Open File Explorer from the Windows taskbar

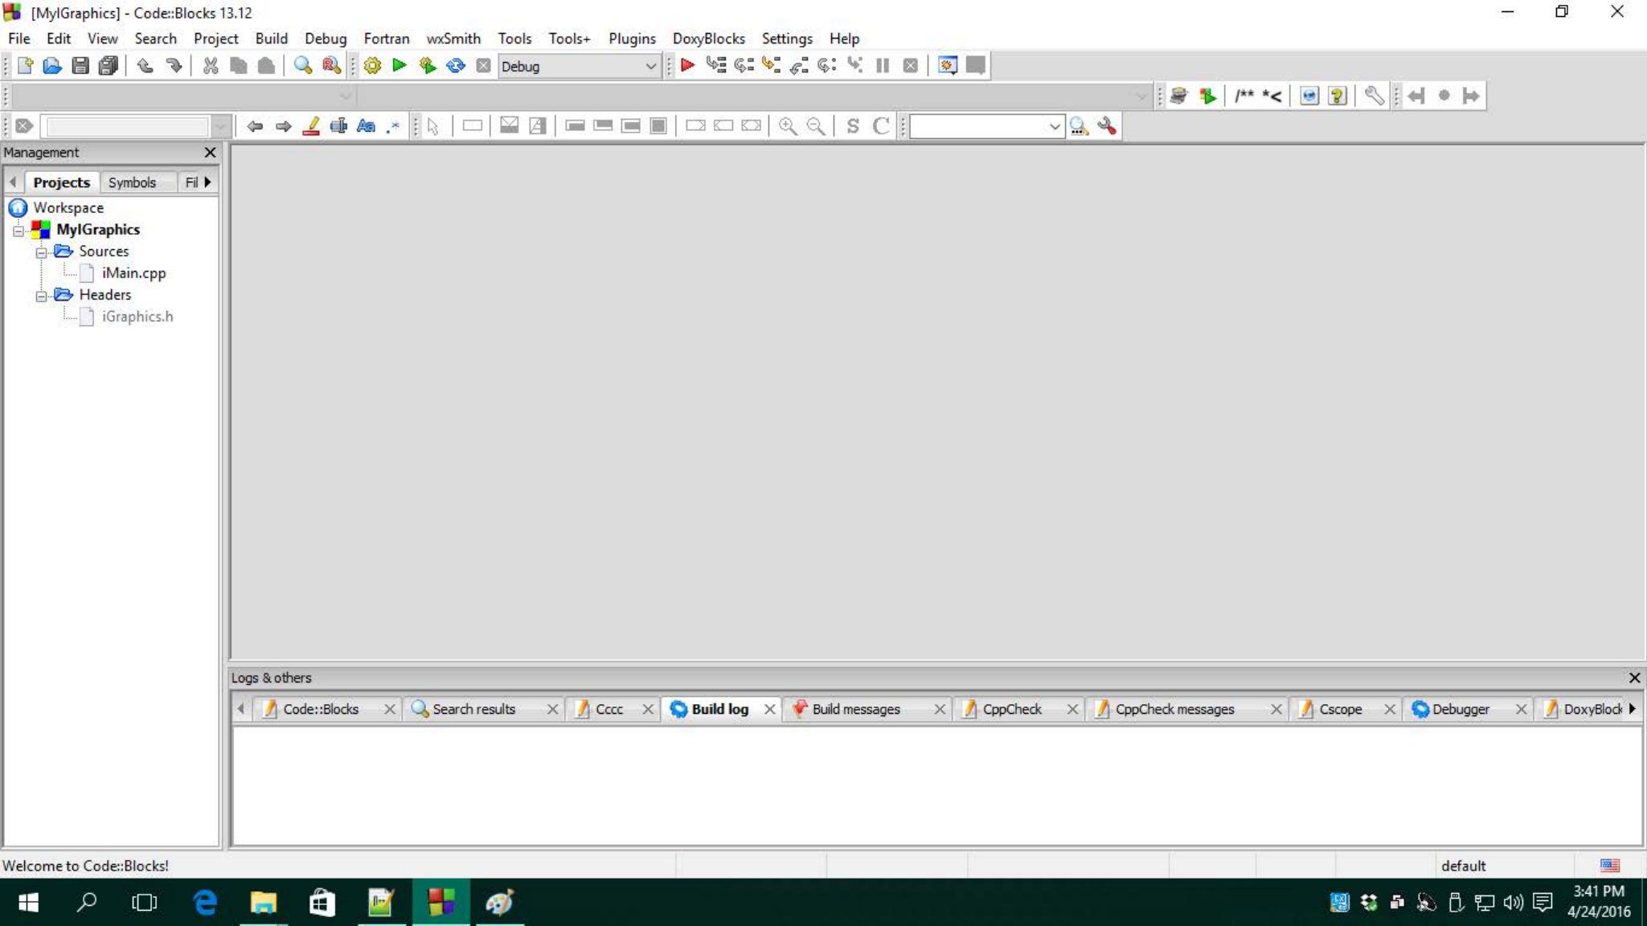click(x=263, y=903)
